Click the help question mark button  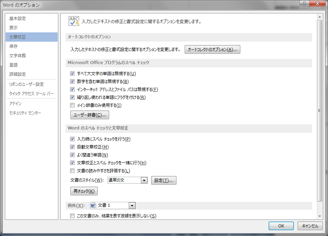click(304, 3)
